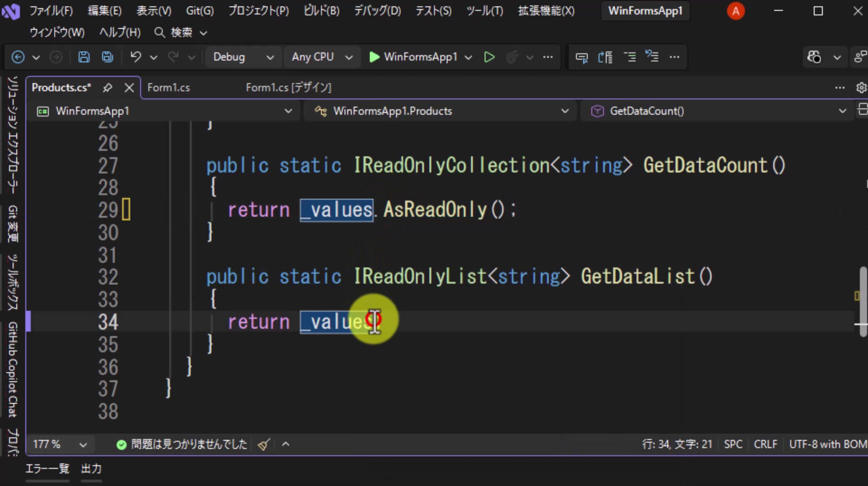Click the navigate backward arrow icon

pos(18,57)
